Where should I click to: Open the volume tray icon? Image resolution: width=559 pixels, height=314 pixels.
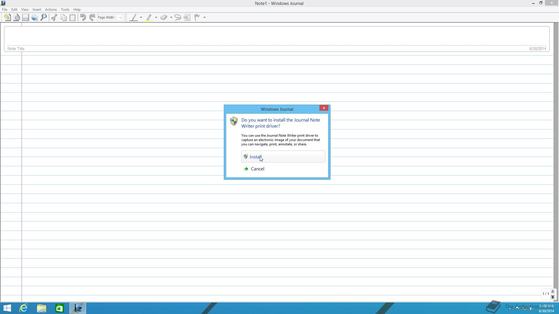click(532, 308)
